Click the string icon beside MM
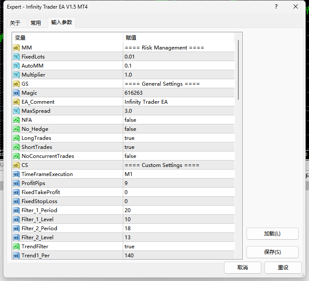This screenshot has width=309, height=281. point(16,48)
